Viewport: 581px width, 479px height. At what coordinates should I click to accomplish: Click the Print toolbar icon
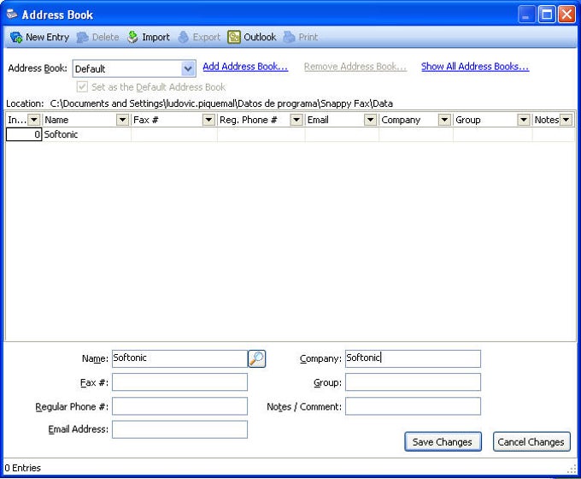289,37
